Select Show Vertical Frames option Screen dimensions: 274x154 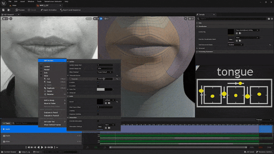click(52, 125)
